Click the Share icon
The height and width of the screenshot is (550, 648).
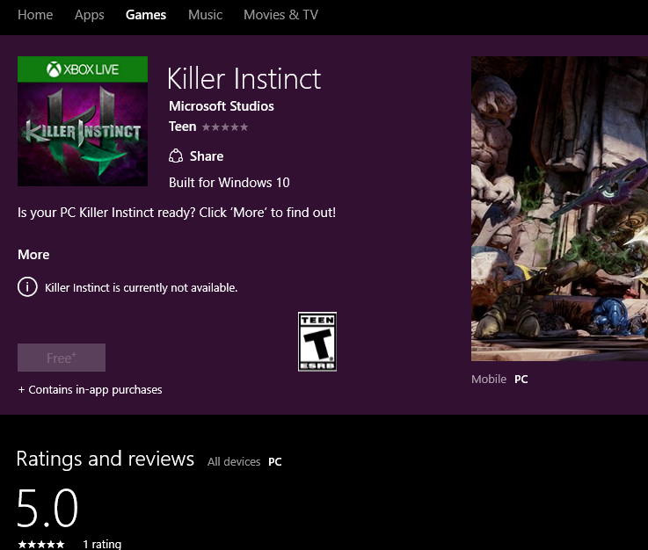pos(176,156)
